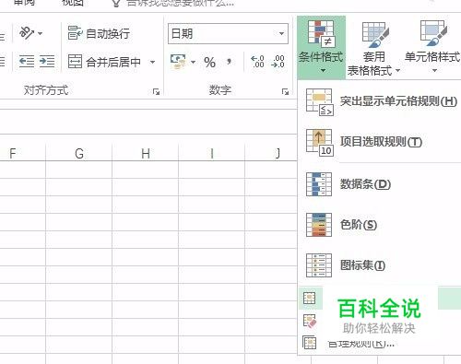Viewport: 461px width, 364px height.
Task: Select column H header
Action: pos(146,153)
